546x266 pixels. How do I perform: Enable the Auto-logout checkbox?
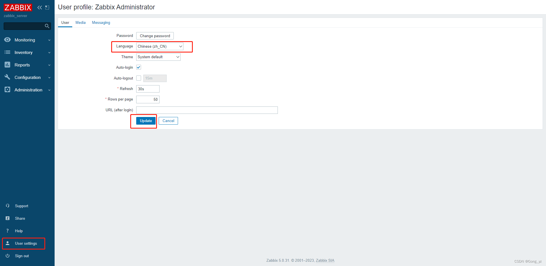coord(138,78)
